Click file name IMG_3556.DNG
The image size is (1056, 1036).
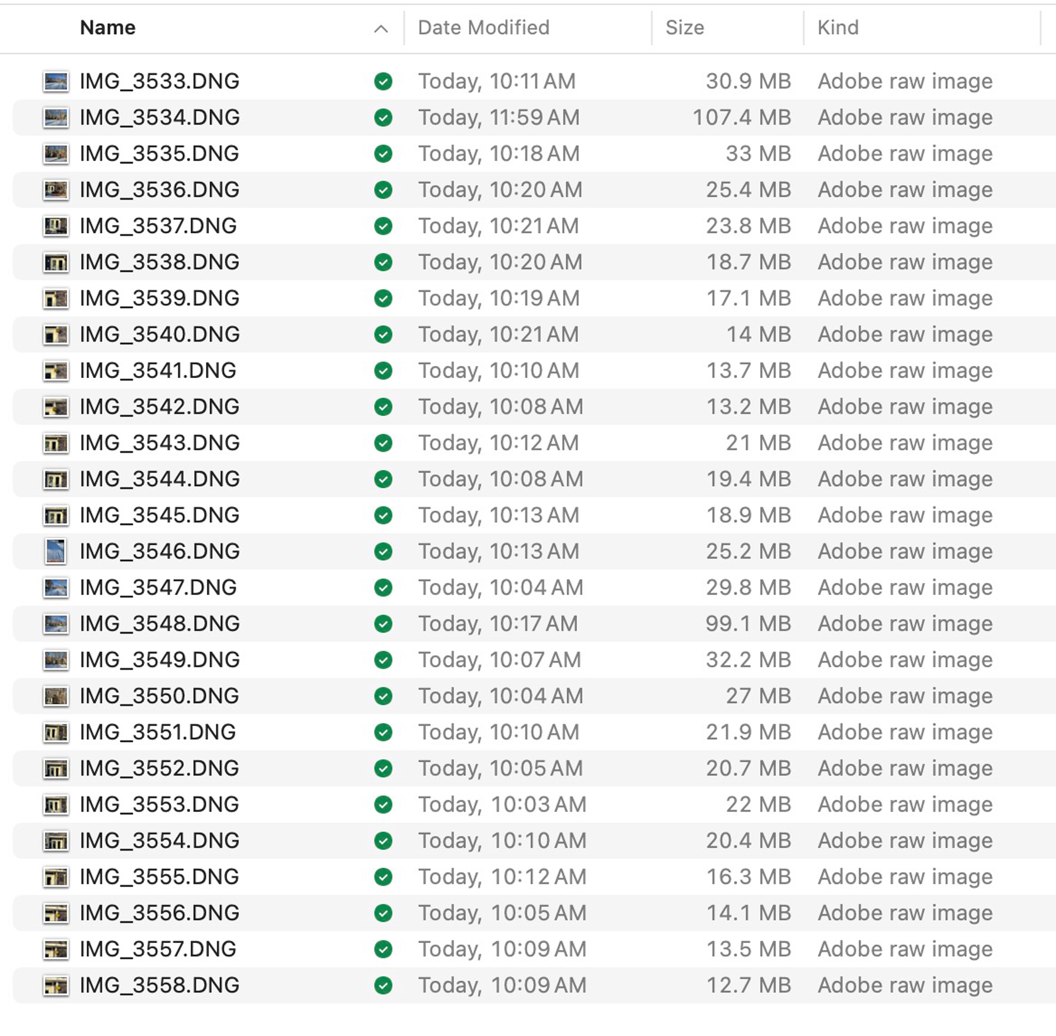tap(160, 913)
